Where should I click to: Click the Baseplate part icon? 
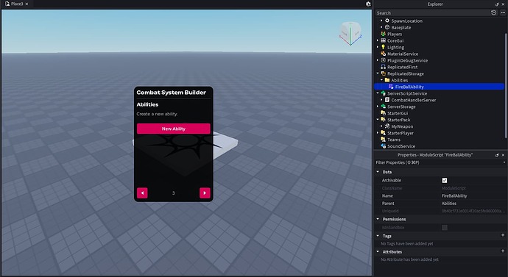tap(387, 27)
